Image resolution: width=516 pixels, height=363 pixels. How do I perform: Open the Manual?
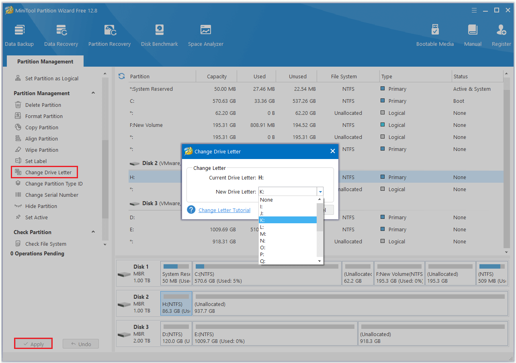click(x=473, y=36)
